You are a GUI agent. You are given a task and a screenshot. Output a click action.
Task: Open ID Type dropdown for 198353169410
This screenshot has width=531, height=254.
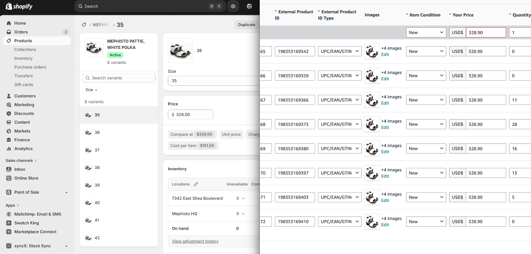340,222
